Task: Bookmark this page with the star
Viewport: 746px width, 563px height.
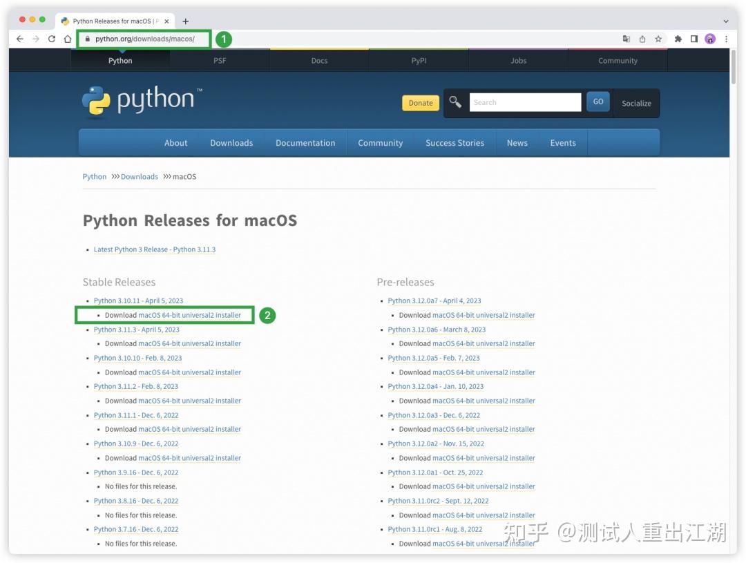Action: pyautogui.click(x=658, y=39)
